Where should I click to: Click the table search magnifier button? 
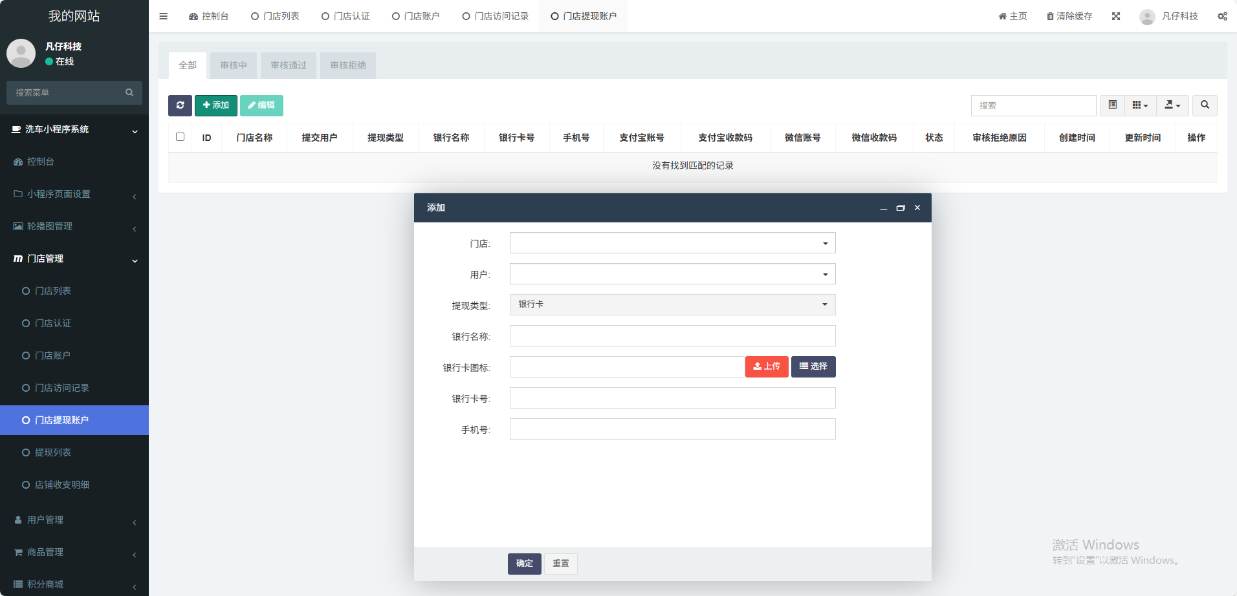pos(1205,105)
